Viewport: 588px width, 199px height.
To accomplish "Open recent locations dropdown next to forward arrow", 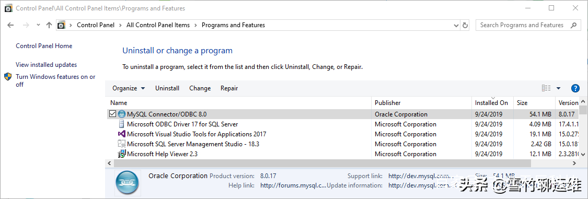I will click(x=38, y=25).
